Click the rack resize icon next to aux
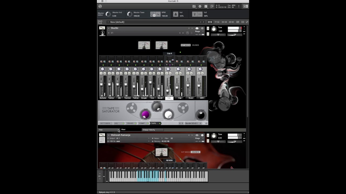 tap(247, 22)
